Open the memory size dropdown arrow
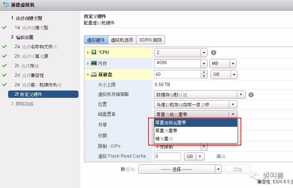Image resolution: width=293 pixels, height=188 pixels. [204, 64]
